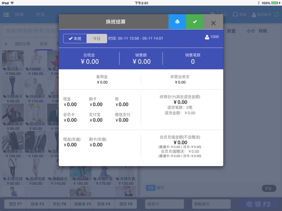Open the hamburger menu icon
Image resolution: width=282 pixels, height=211 pixels.
pos(6,15)
